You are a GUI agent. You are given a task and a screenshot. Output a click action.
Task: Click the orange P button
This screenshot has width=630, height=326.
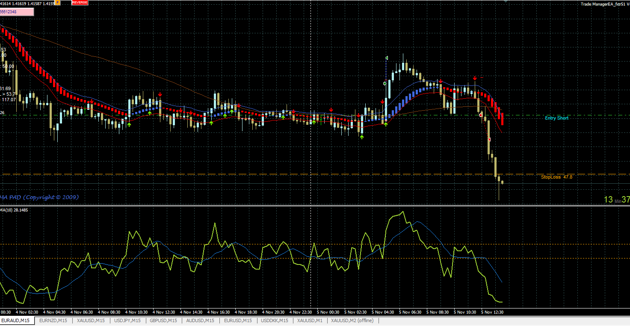click(x=59, y=3)
